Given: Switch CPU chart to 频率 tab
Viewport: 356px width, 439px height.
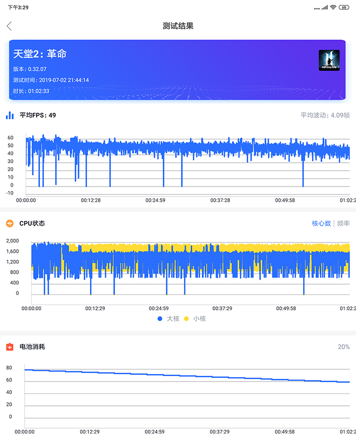Looking at the screenshot, I should (344, 223).
